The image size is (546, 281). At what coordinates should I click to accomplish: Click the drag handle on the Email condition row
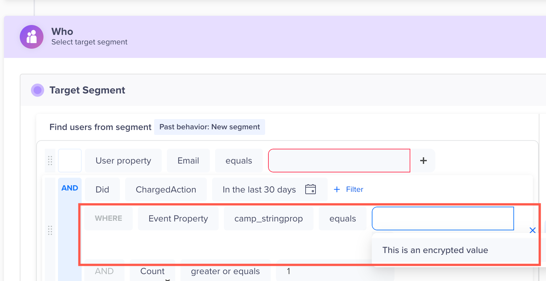[x=50, y=161]
